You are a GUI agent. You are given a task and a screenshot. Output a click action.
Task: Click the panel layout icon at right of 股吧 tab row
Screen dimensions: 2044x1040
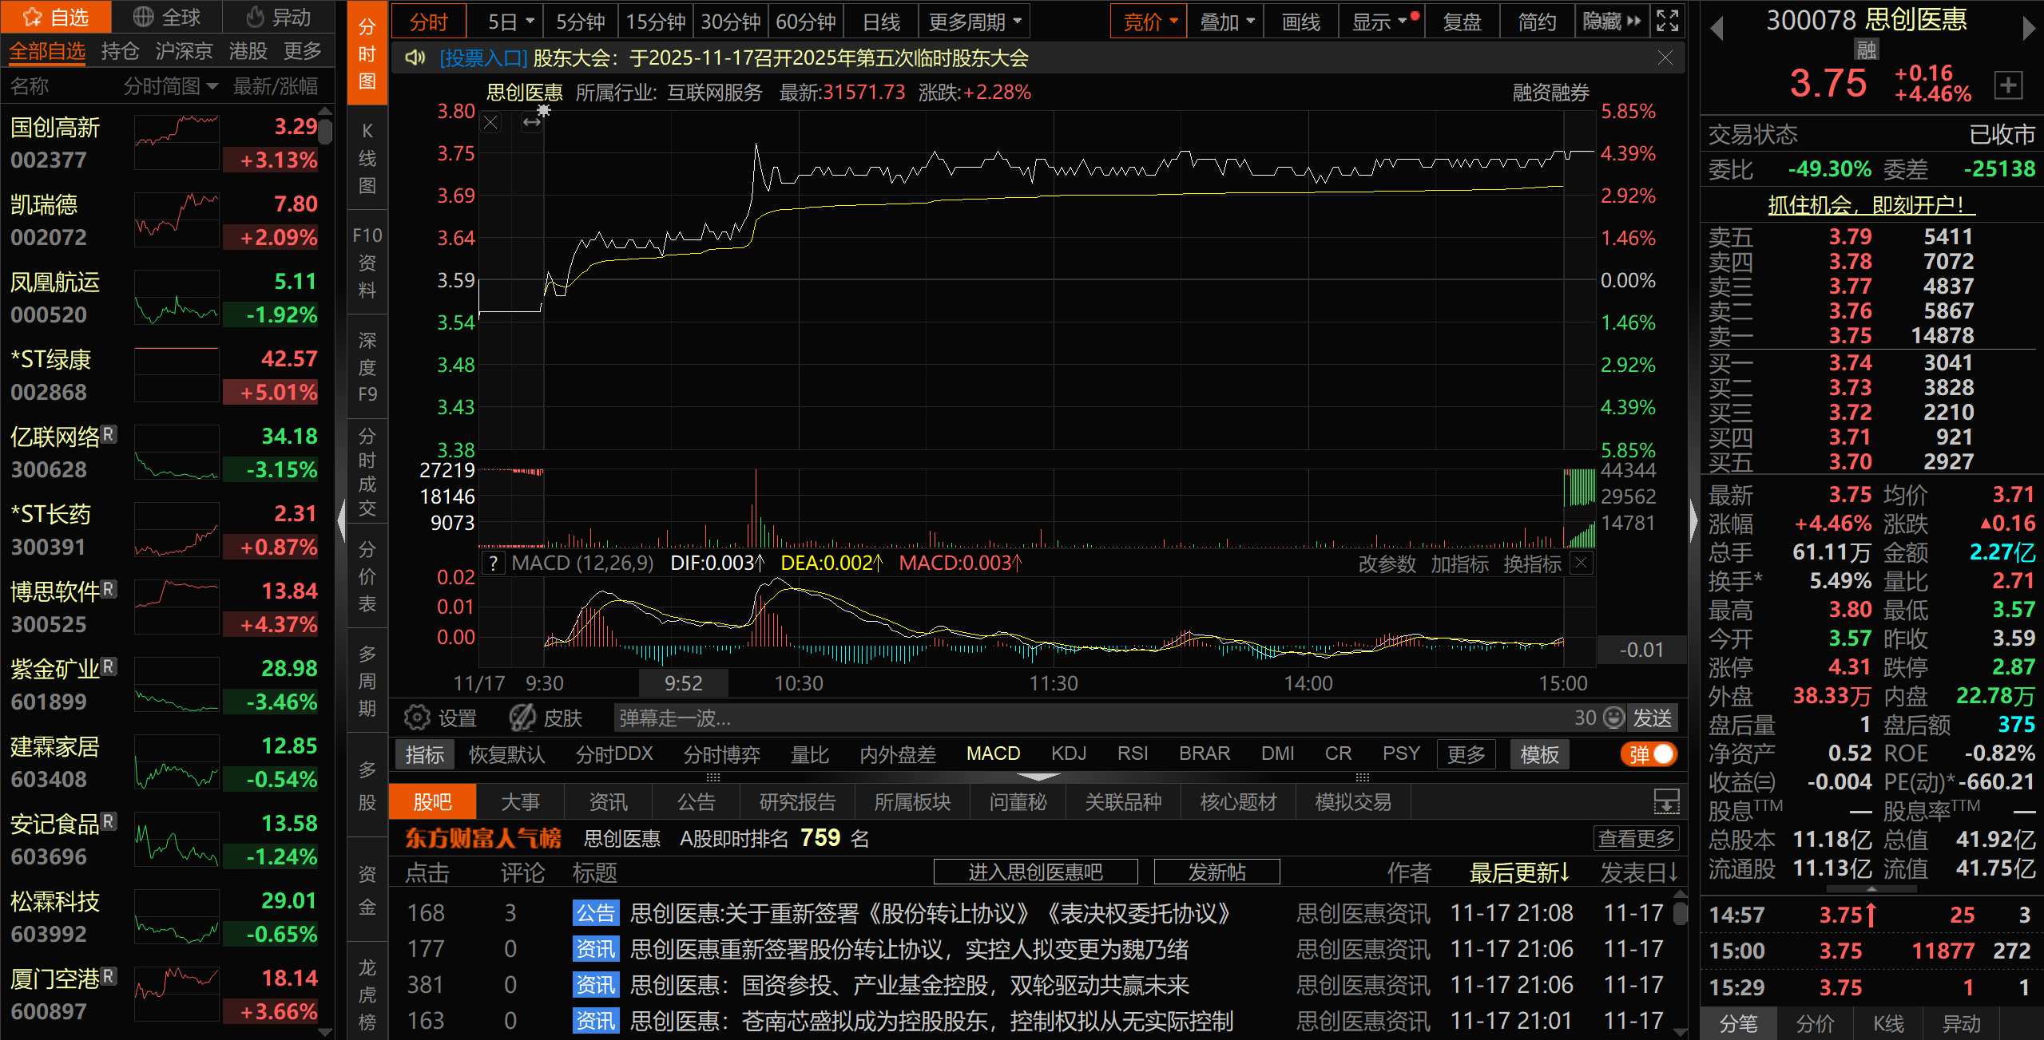click(1666, 801)
